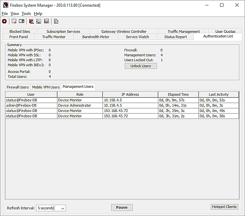Sort by the Elapsed Time column header
The image size is (245, 216).
point(178,94)
